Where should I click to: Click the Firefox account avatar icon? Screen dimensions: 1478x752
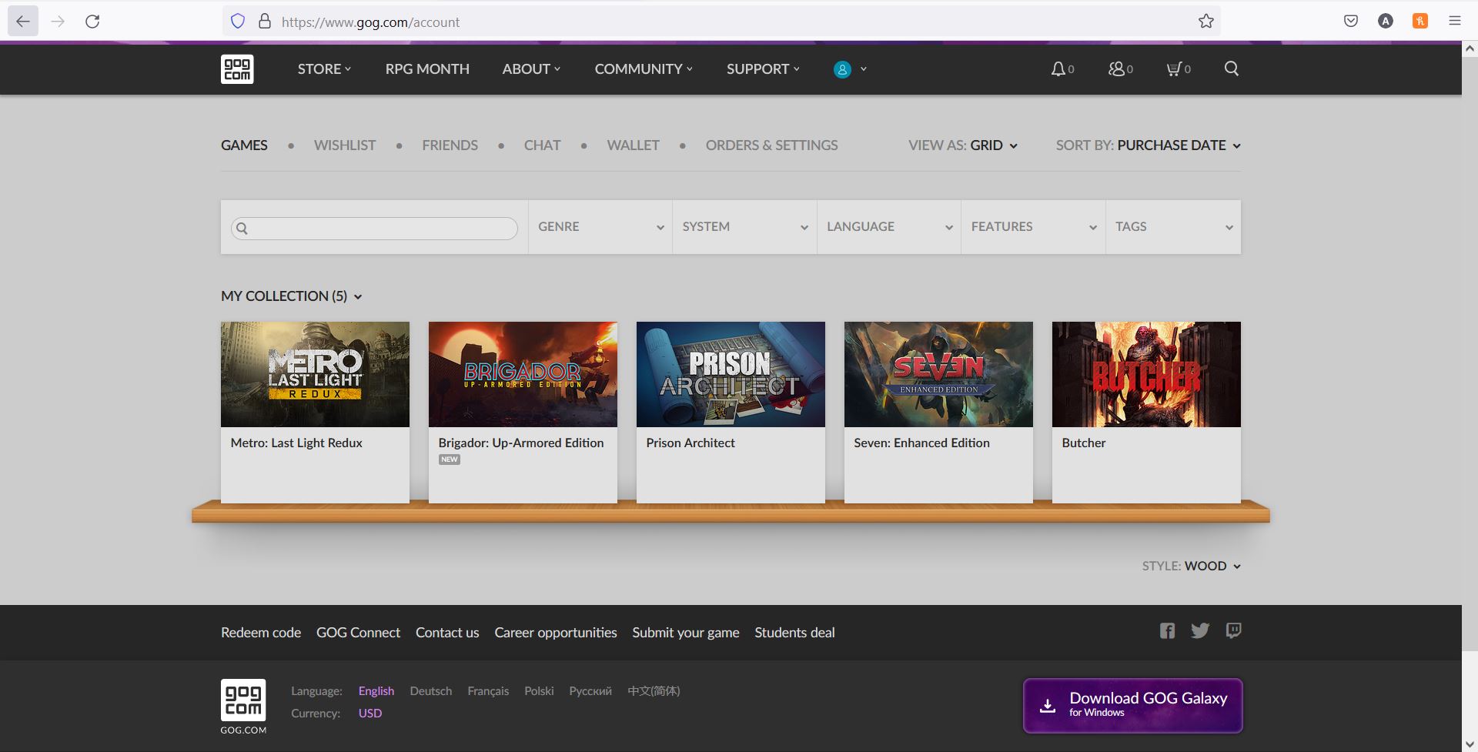pos(1386,22)
